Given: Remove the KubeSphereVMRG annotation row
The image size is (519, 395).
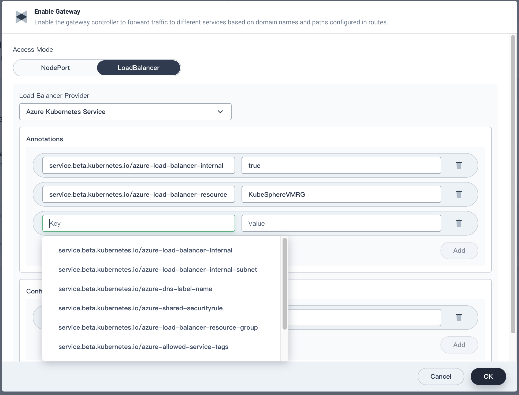Looking at the screenshot, I should (459, 194).
